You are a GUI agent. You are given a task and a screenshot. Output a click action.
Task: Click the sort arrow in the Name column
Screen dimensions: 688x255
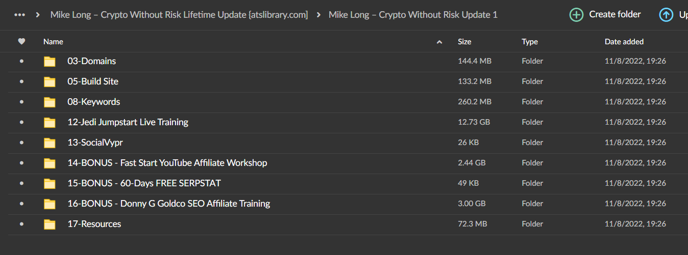pos(439,42)
